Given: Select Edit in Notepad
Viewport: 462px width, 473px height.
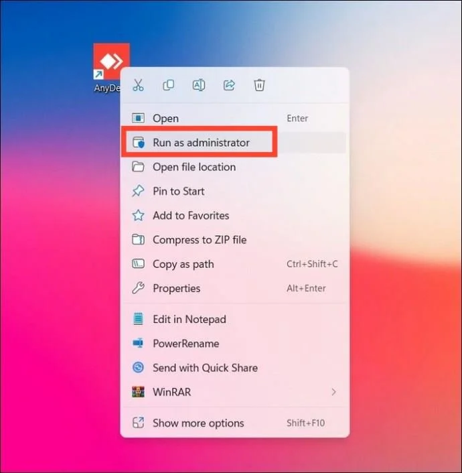Looking at the screenshot, I should click(234, 319).
